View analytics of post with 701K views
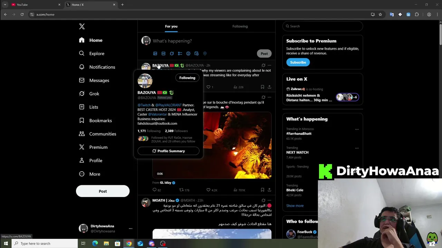The image size is (442, 248). click(x=239, y=190)
